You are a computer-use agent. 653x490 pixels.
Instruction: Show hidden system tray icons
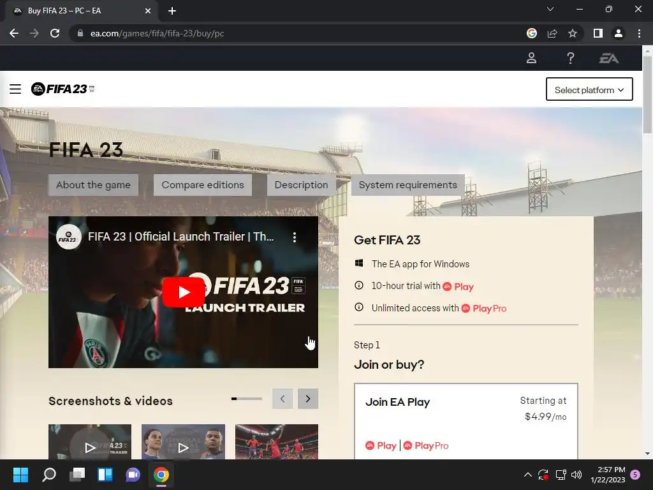point(527,475)
